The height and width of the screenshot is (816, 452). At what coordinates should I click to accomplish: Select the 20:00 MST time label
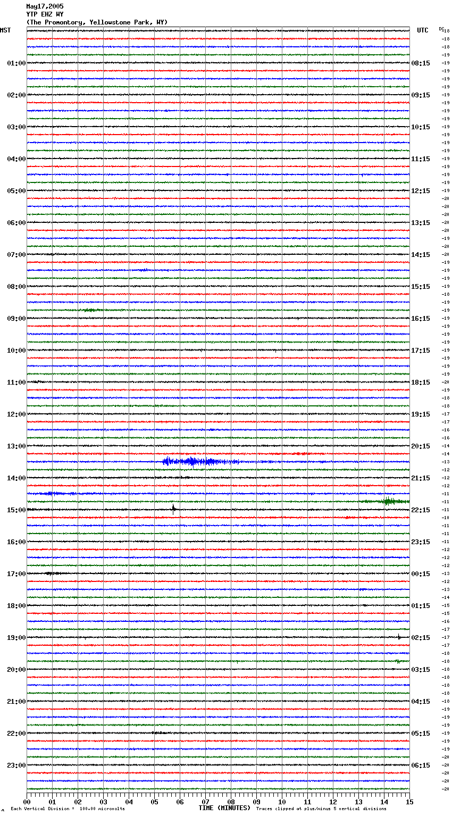pyautogui.click(x=16, y=670)
